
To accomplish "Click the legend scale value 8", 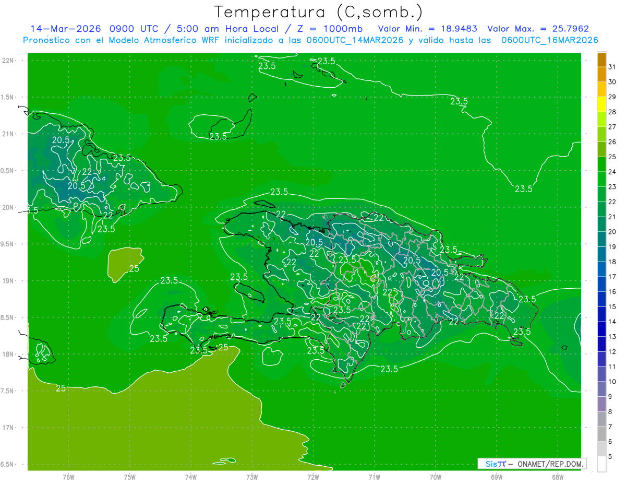I will click(x=610, y=411).
